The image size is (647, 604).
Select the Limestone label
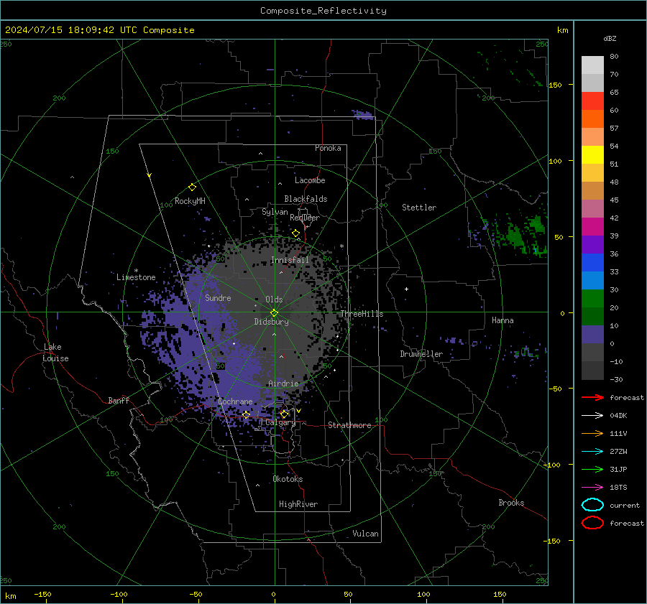coord(136,277)
